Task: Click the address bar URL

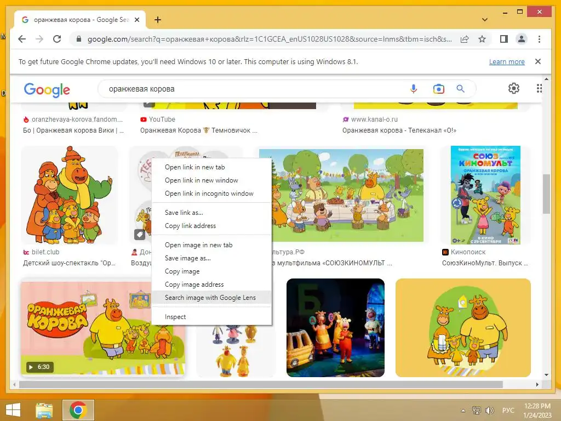Action: coord(270,39)
